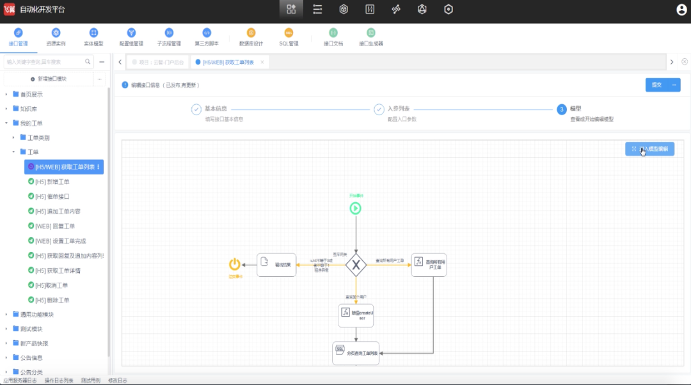
Task: Collapse the sidebar with the minus button
Action: pos(102,62)
